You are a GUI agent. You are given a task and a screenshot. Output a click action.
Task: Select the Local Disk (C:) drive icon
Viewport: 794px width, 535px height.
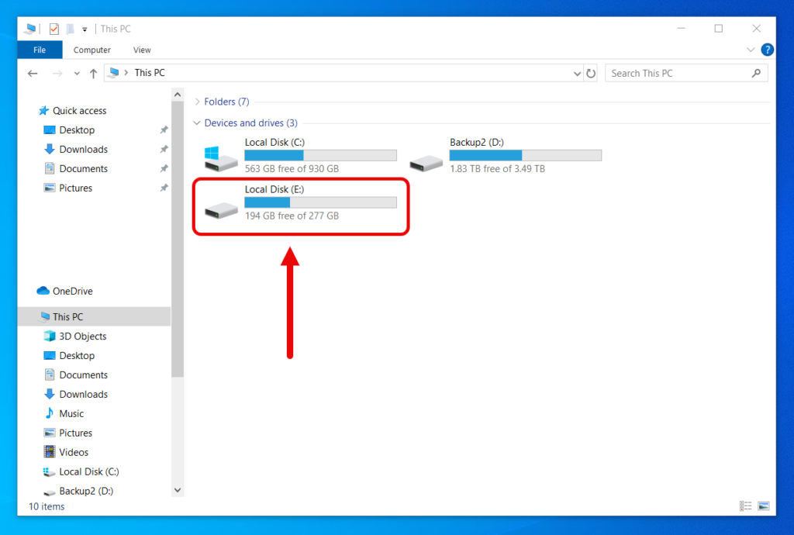(x=221, y=158)
